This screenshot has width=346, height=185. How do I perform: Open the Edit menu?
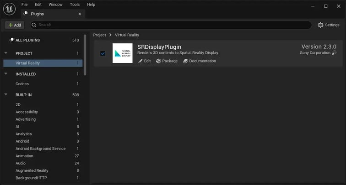tap(38, 5)
